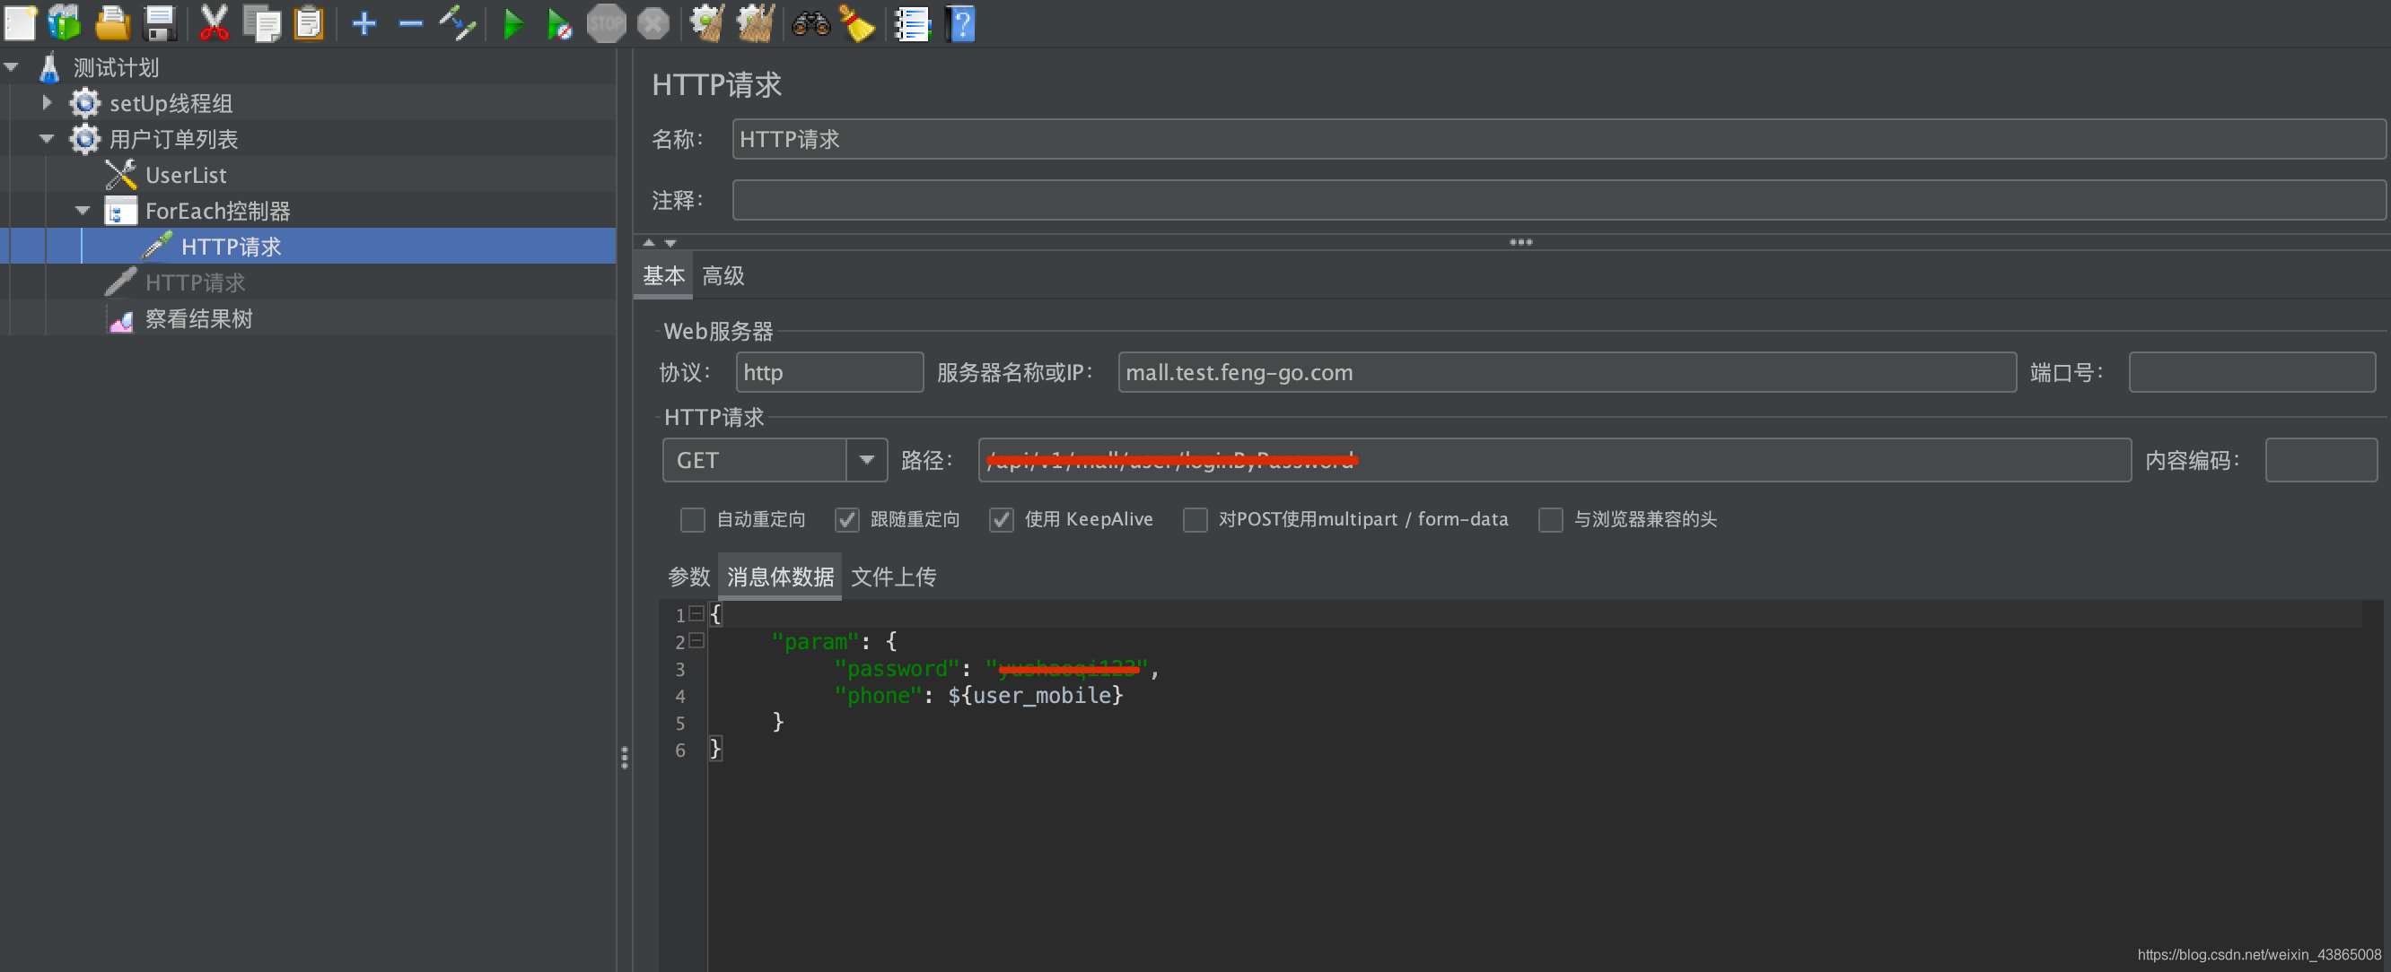Enable 与浏览器兼容的头 checkbox

coord(1550,519)
